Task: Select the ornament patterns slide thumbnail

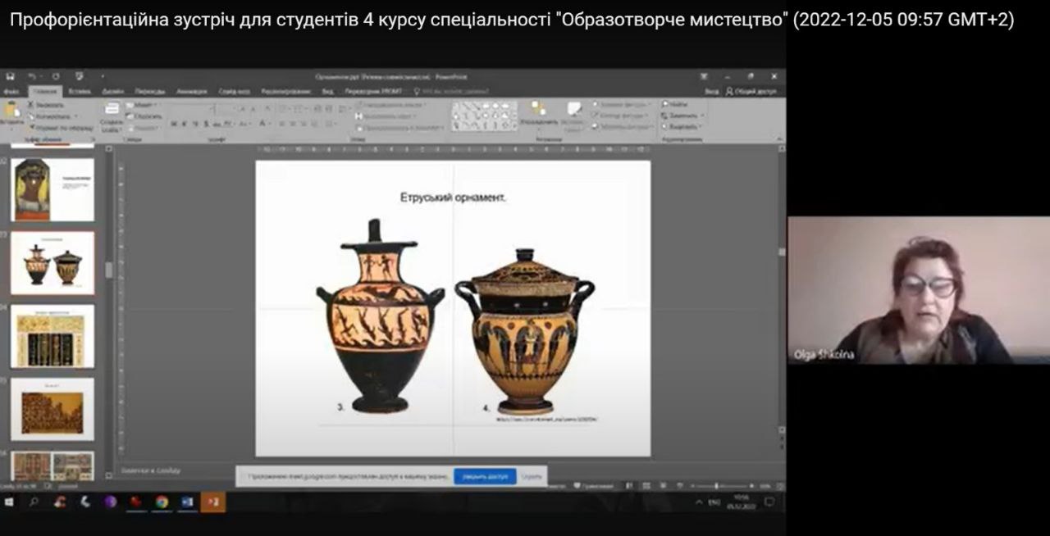Action: pyautogui.click(x=52, y=336)
